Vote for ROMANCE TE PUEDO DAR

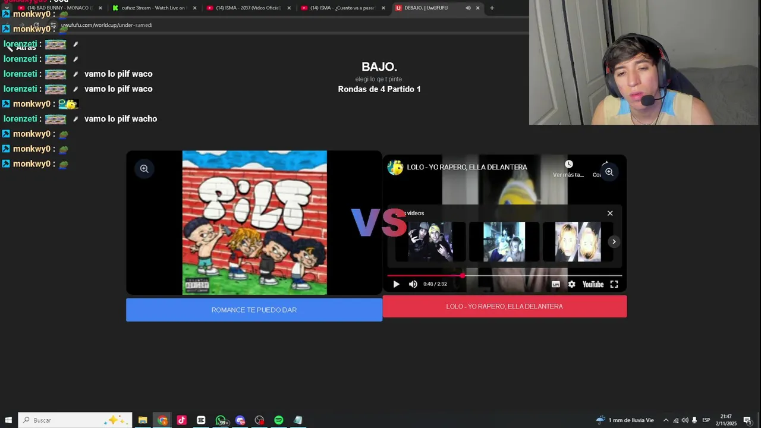(x=254, y=310)
